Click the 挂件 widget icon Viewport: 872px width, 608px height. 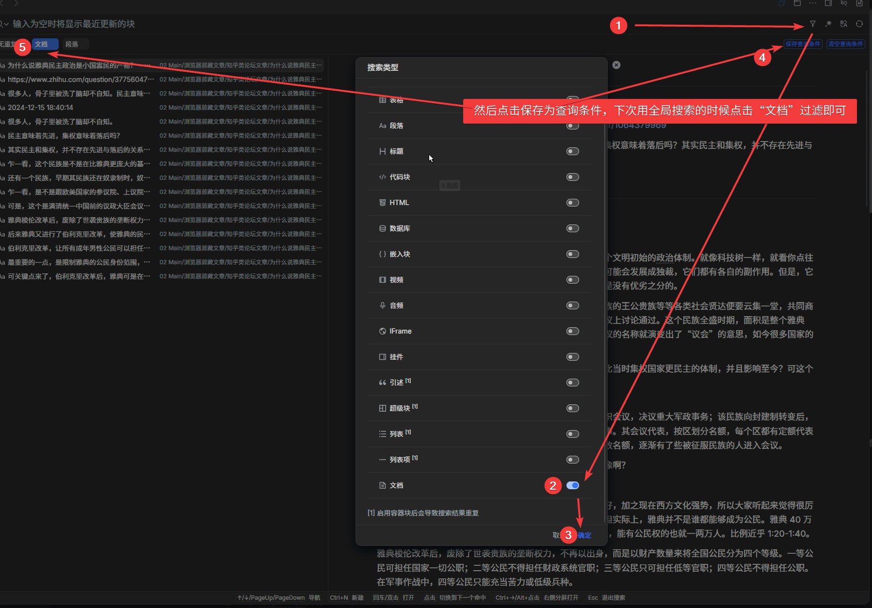coord(383,357)
